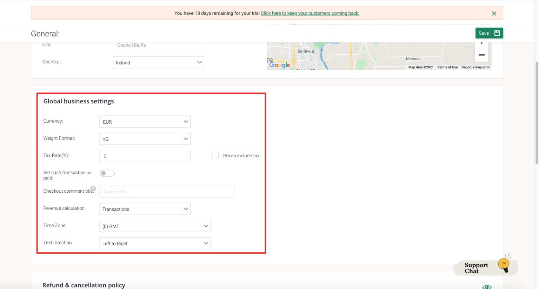Open the map's Terms of Use
Viewport: 539px width, 289px height.
coord(448,67)
